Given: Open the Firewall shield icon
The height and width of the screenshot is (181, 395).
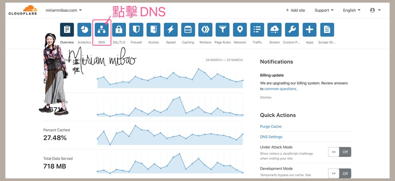Looking at the screenshot, I should [136, 30].
